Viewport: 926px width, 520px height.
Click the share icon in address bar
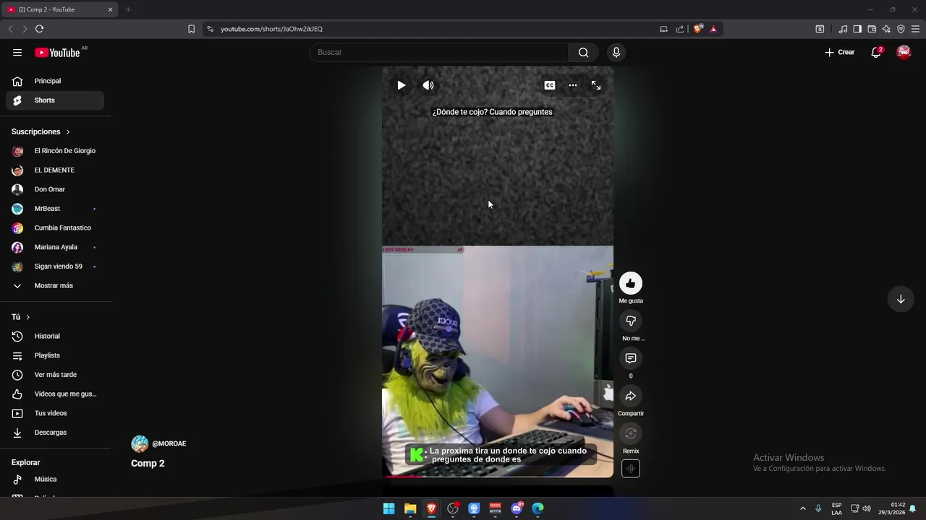(x=680, y=29)
